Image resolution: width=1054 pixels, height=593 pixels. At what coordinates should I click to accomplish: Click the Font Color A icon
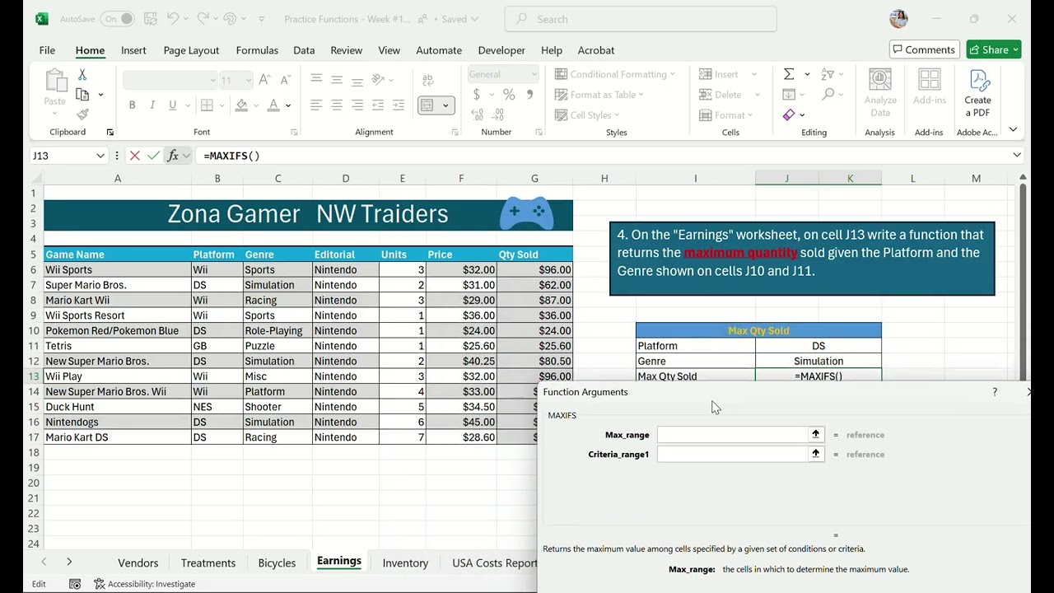(274, 105)
